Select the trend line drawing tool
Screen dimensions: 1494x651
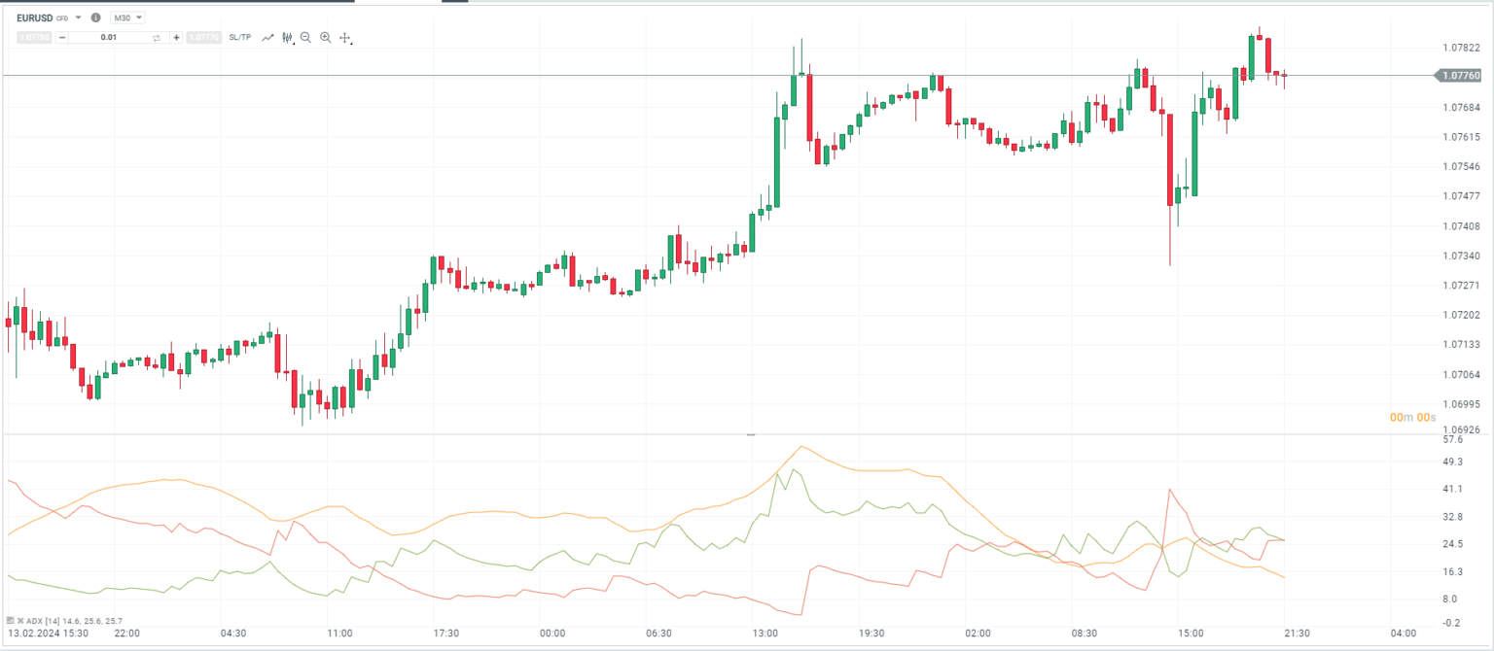pyautogui.click(x=267, y=37)
